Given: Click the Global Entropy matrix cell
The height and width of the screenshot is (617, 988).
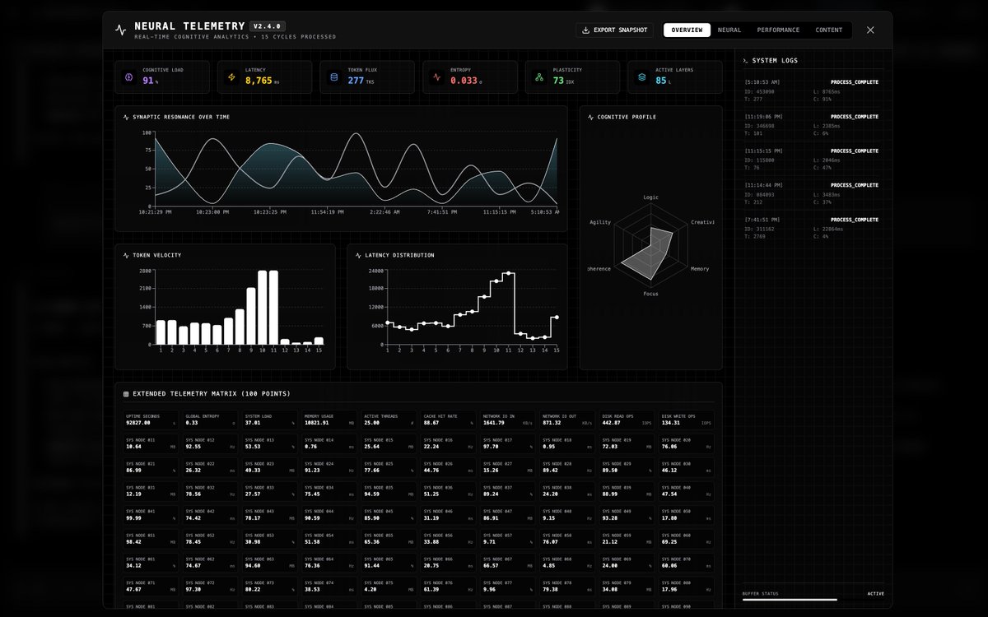Looking at the screenshot, I should [210, 420].
